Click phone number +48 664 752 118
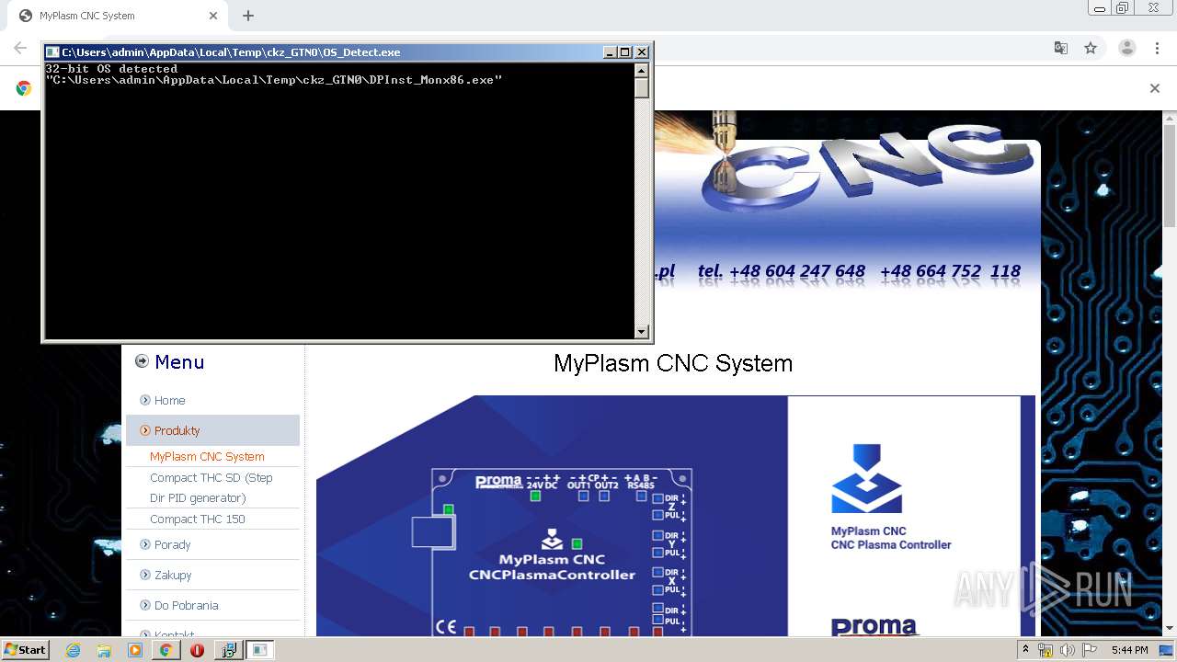This screenshot has height=662, width=1177. [x=950, y=271]
